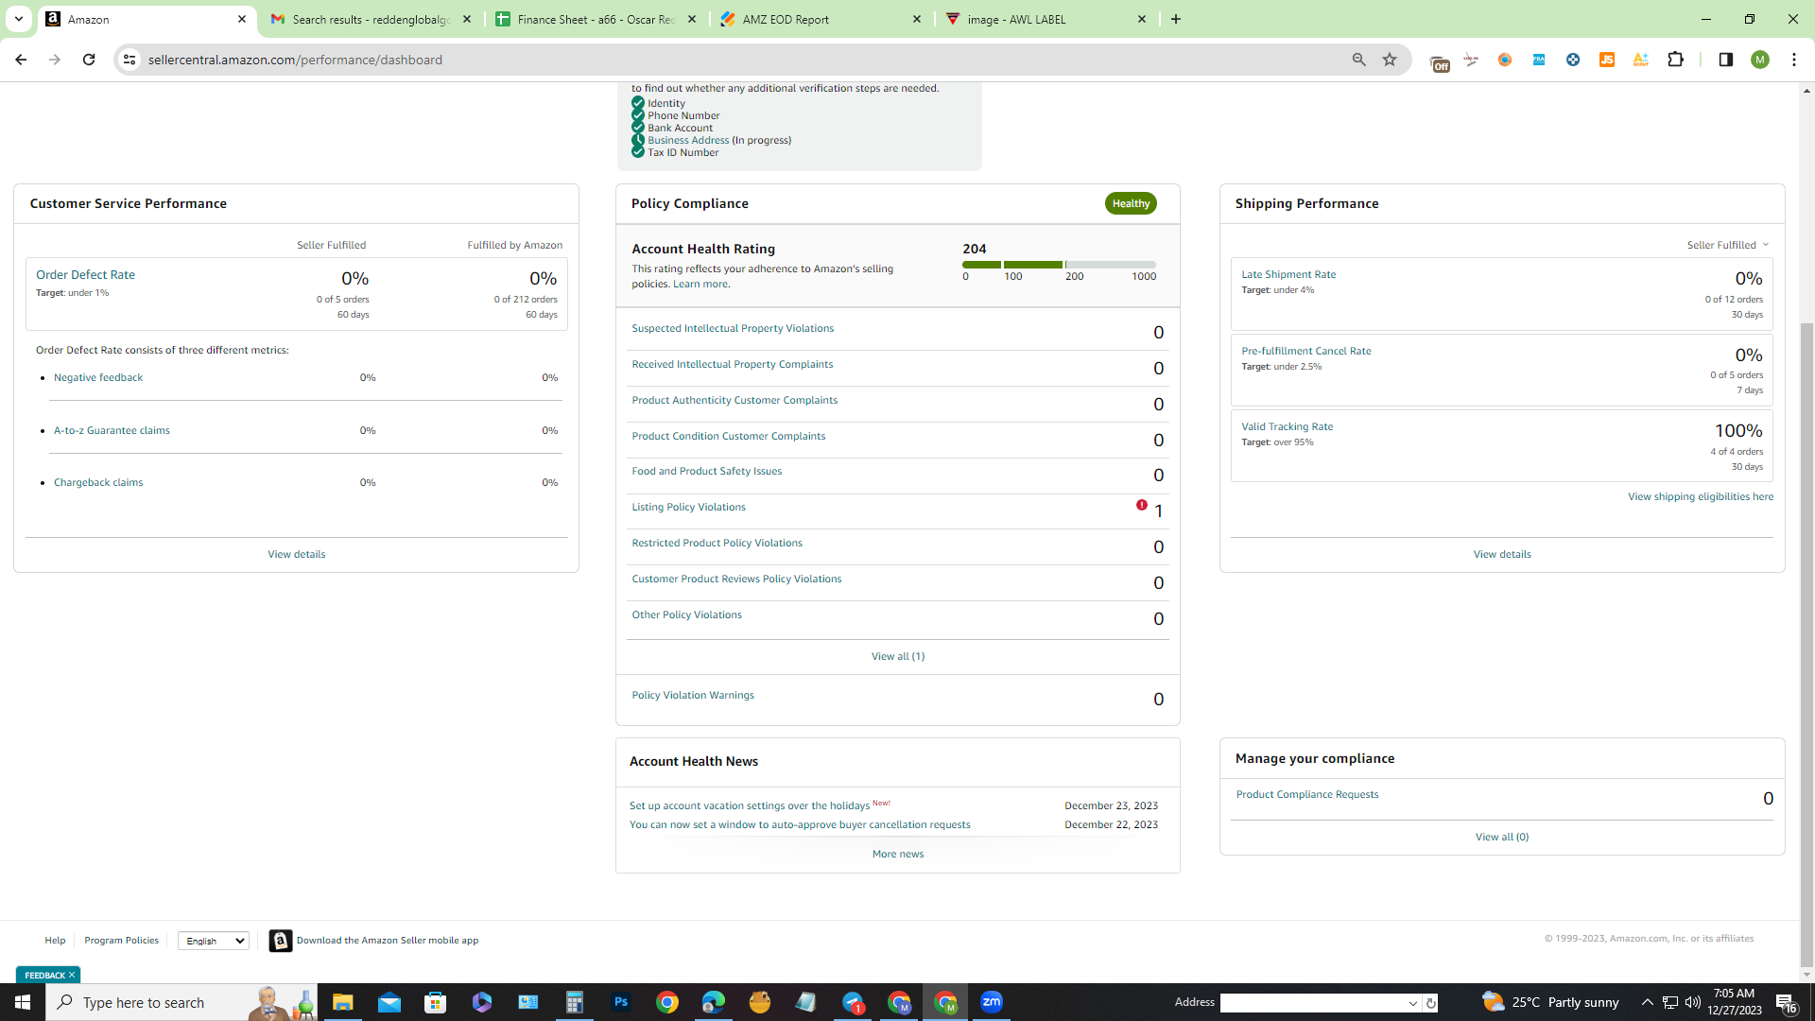The height and width of the screenshot is (1021, 1815).
Task: Switch to the Gmail Search results tab
Action: tap(371, 19)
